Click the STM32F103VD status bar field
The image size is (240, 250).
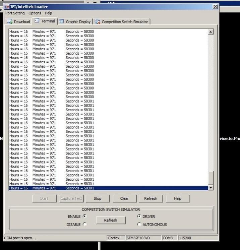(143, 238)
